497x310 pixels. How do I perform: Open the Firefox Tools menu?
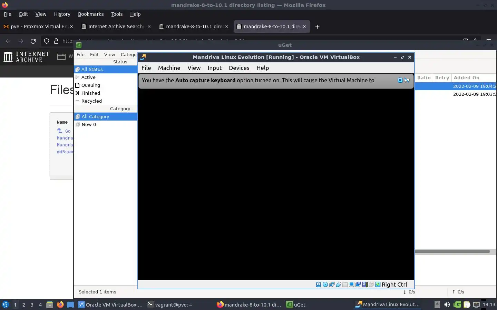117,14
